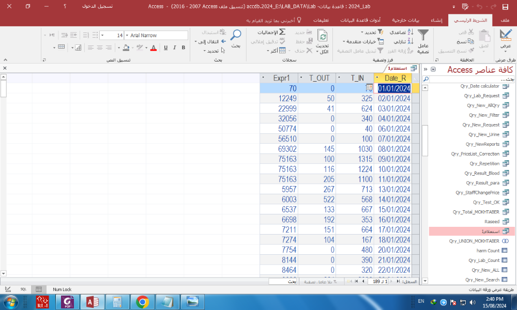Go to previous record navigation button
The height and width of the screenshot is (310, 517).
click(391, 282)
